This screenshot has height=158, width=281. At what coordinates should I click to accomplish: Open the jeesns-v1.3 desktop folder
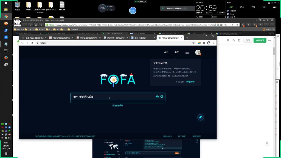click(x=51, y=6)
